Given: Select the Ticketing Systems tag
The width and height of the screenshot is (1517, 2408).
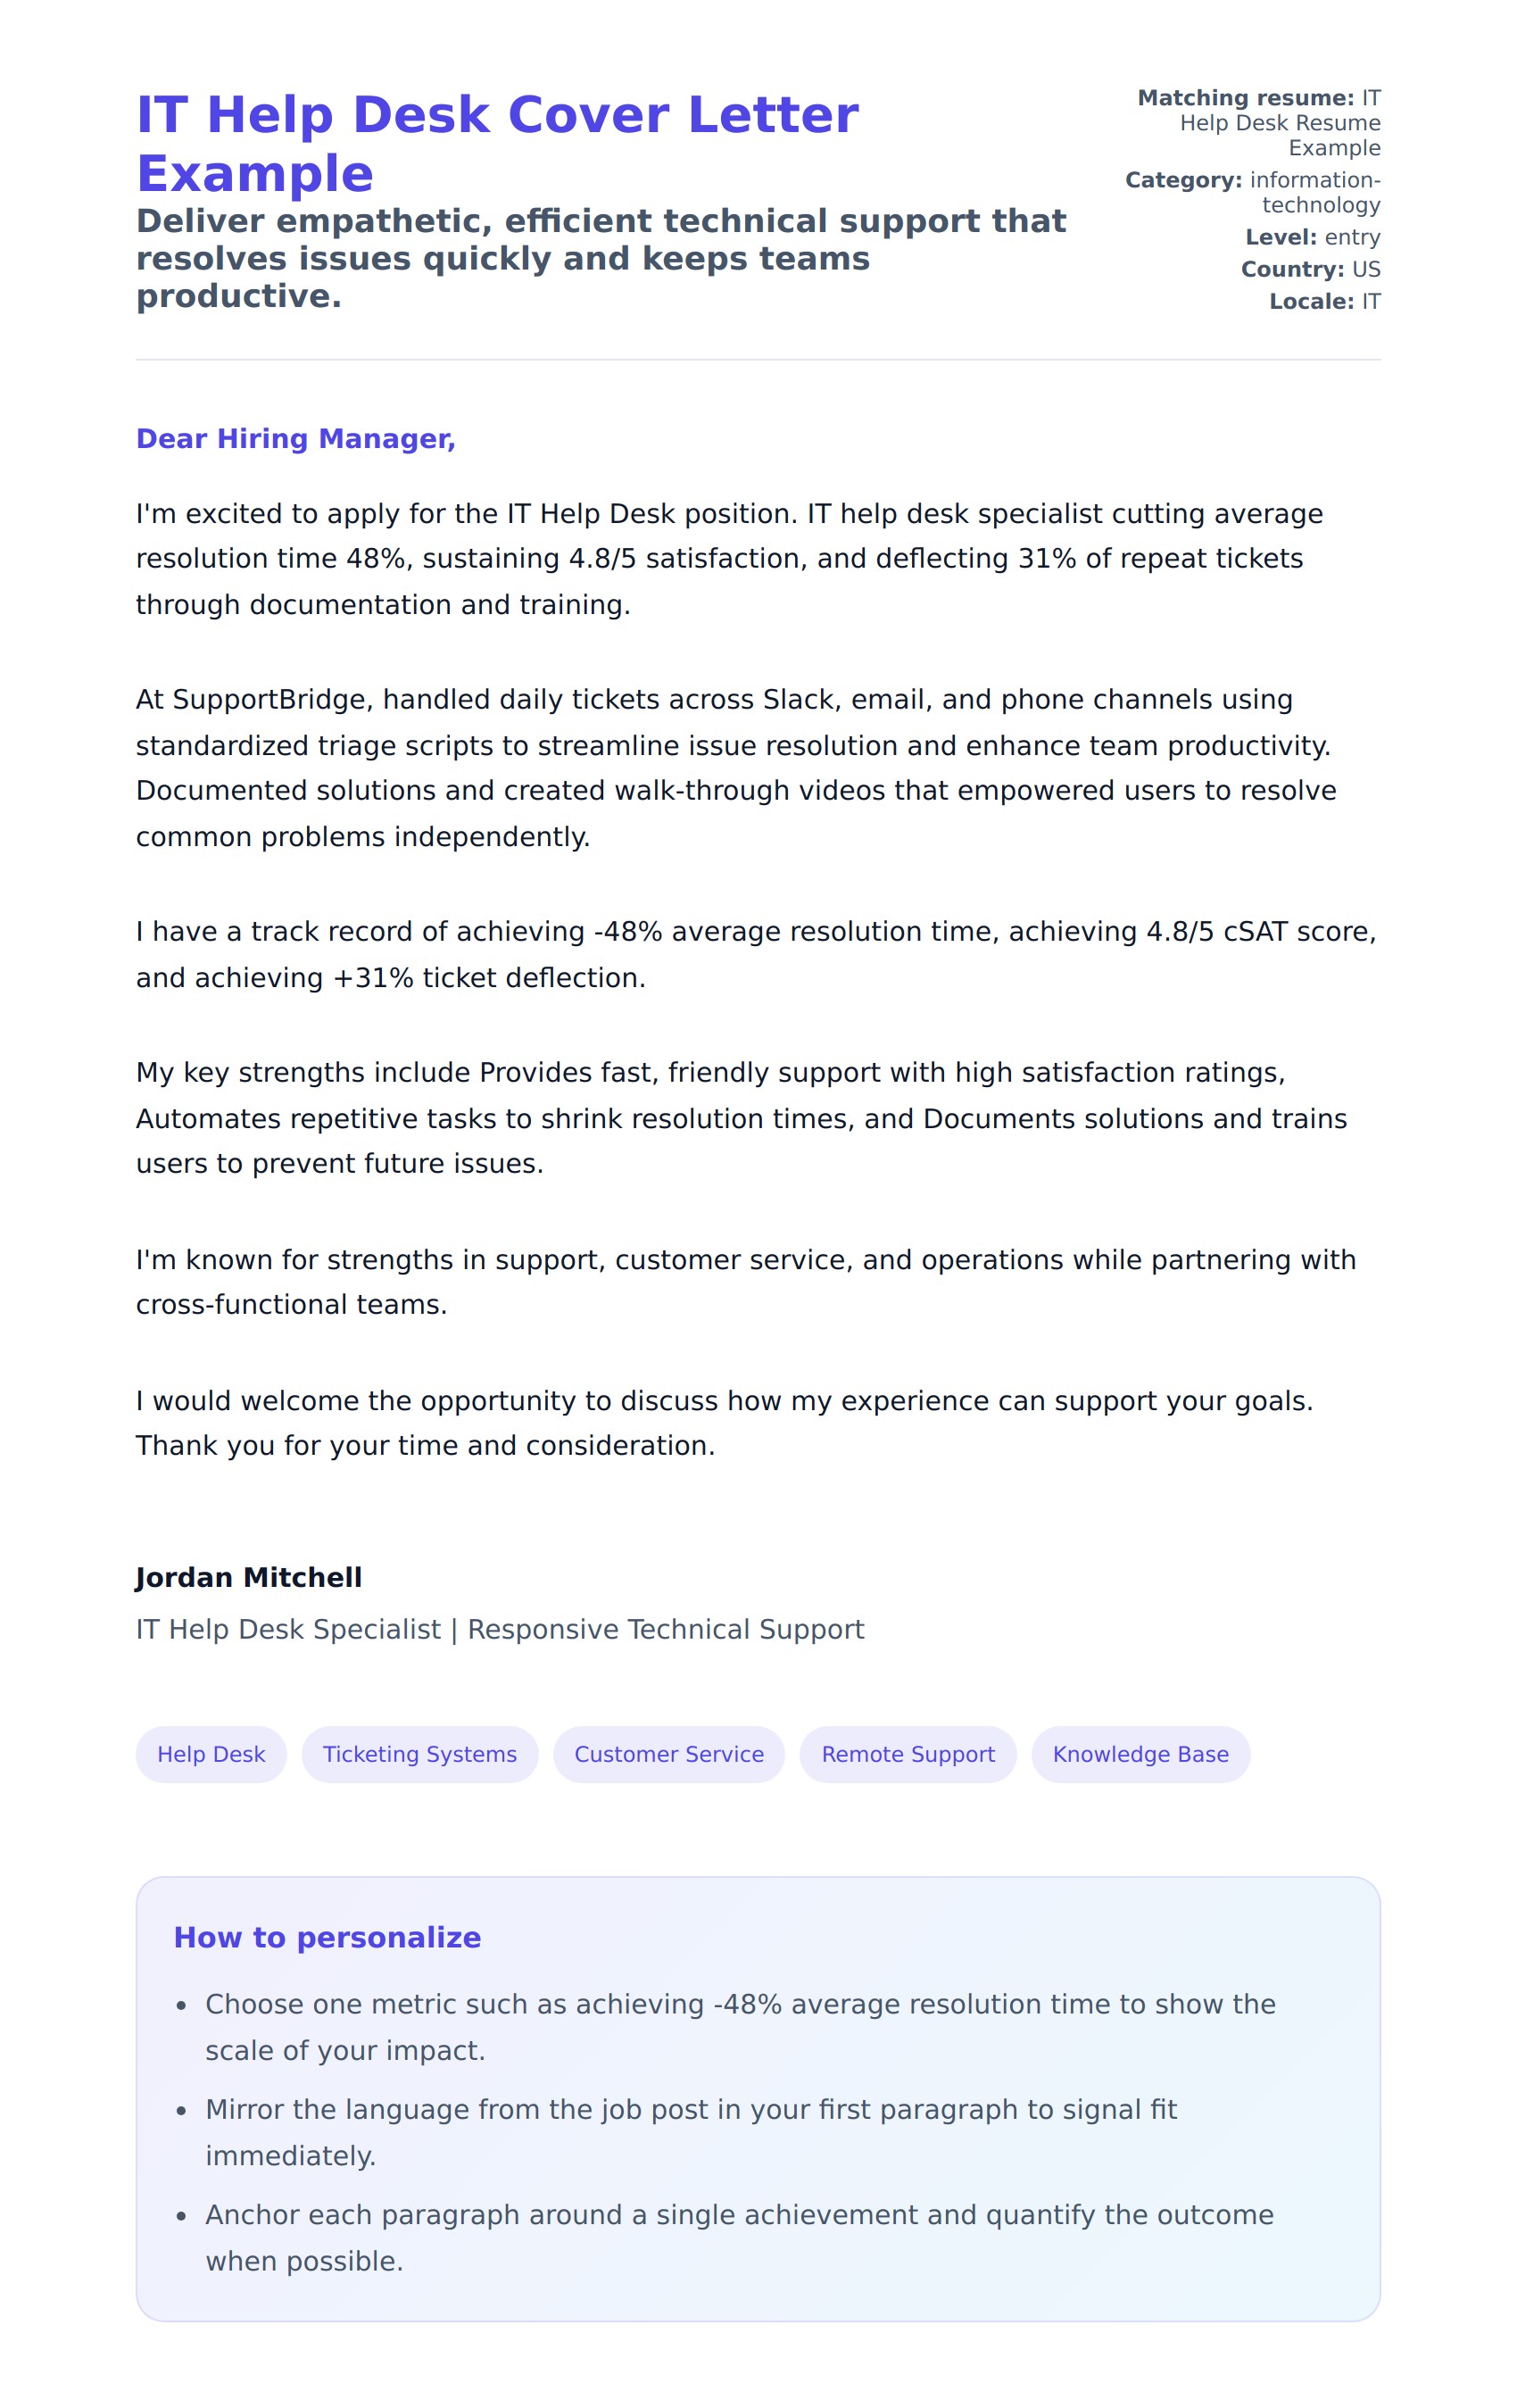Looking at the screenshot, I should click(419, 1754).
